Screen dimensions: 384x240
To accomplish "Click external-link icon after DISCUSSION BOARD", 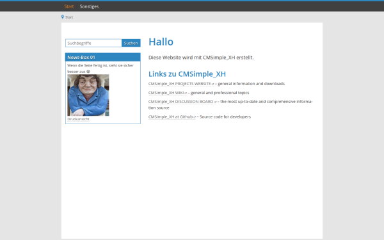I will coord(215,102).
